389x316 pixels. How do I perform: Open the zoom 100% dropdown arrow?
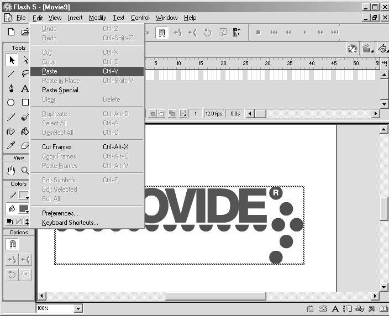(78, 309)
